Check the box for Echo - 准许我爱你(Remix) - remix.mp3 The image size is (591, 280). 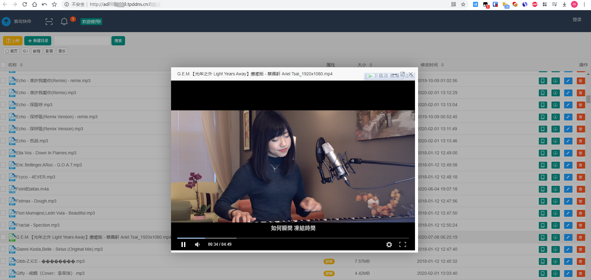3,81
